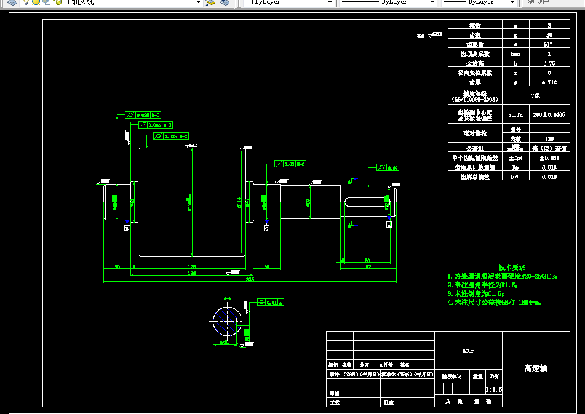Open the ByLayer color control dropdown

330,2
